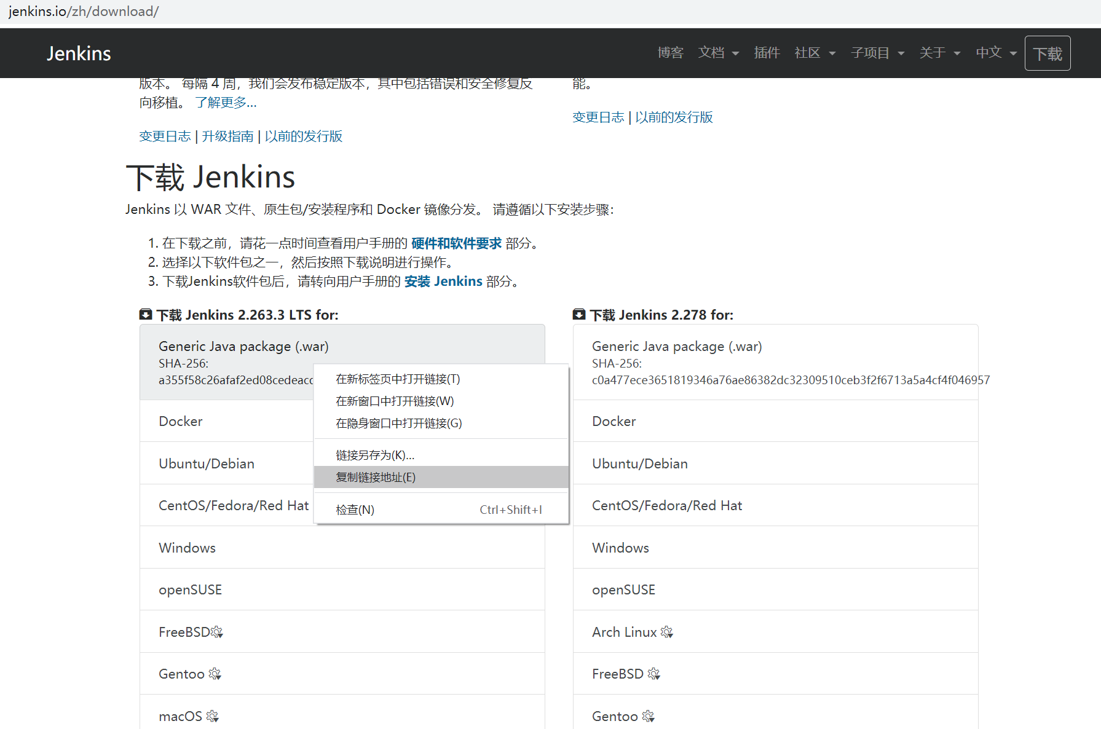Click the gear icon next to weekly Gentoo
This screenshot has width=1101, height=729.
(x=648, y=716)
